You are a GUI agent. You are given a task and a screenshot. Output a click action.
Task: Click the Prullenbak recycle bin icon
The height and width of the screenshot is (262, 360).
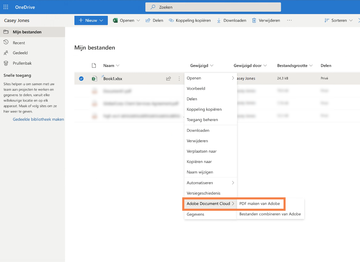[x=6, y=63]
